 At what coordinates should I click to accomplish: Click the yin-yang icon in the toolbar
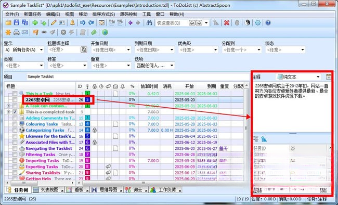pyautogui.click(x=248, y=23)
